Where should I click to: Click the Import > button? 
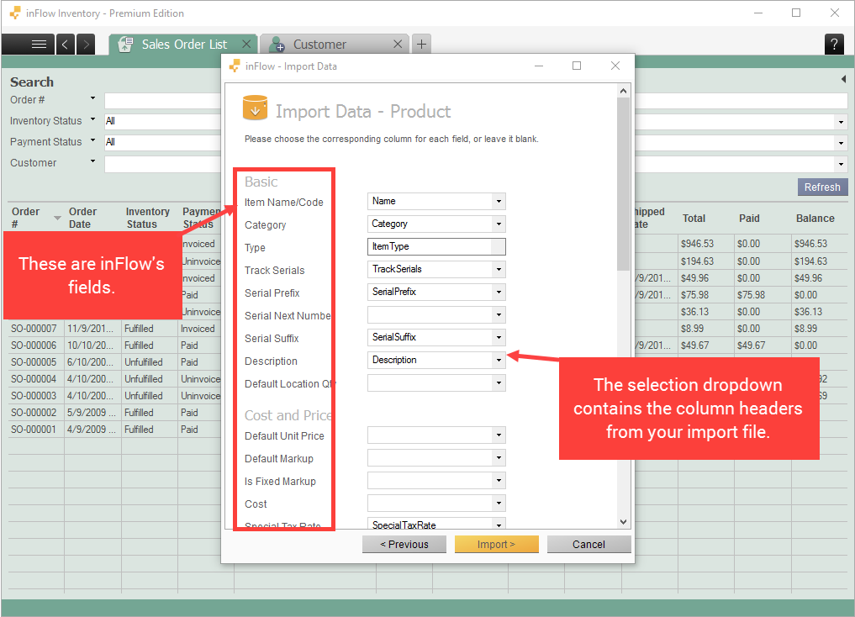click(x=496, y=544)
